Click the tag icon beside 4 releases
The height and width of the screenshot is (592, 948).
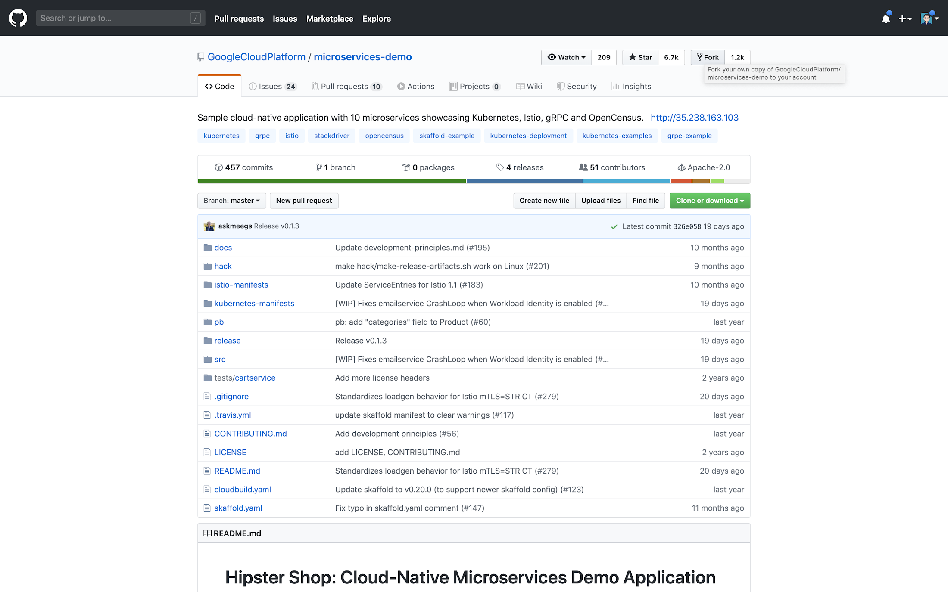[500, 167]
